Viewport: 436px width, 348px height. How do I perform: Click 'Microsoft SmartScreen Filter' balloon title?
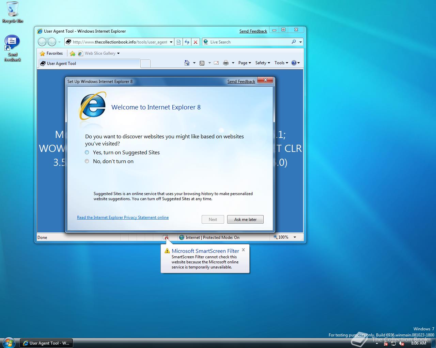205,251
